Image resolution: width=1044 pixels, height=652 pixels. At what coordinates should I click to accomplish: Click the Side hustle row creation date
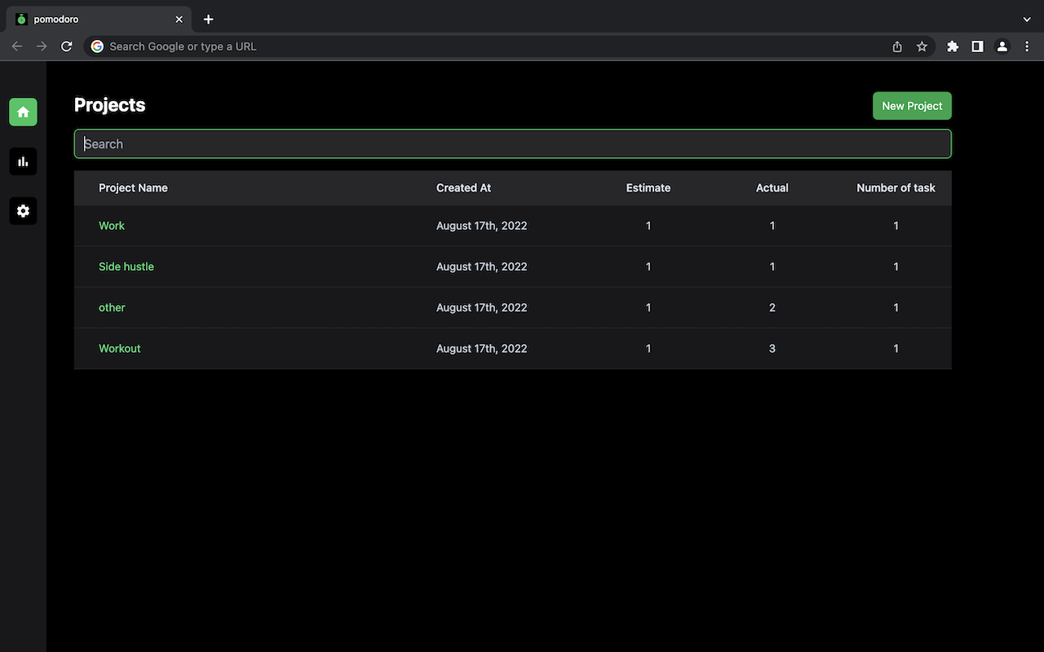482,267
